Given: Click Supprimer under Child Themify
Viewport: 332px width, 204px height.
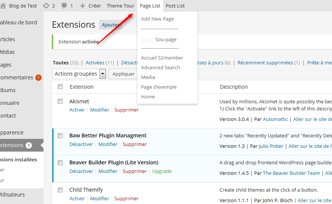Looking at the screenshot, I should (126, 198).
